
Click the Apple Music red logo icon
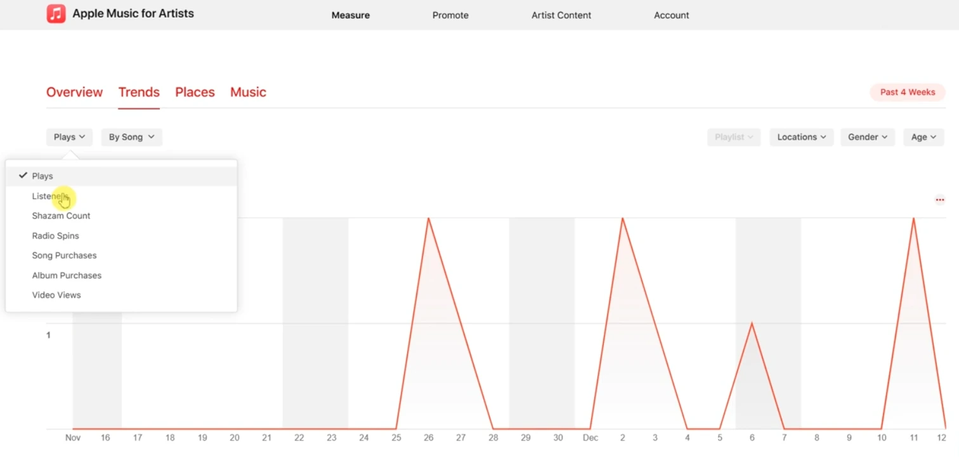click(56, 13)
